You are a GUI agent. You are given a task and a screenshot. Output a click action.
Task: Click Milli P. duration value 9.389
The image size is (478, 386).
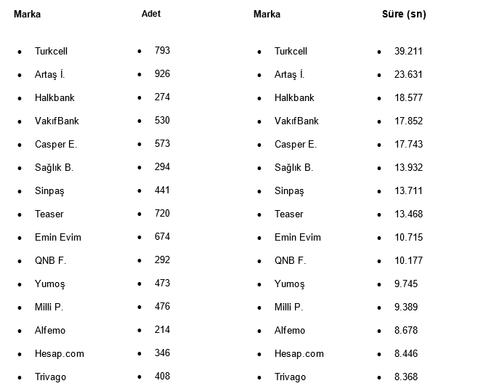(406, 307)
